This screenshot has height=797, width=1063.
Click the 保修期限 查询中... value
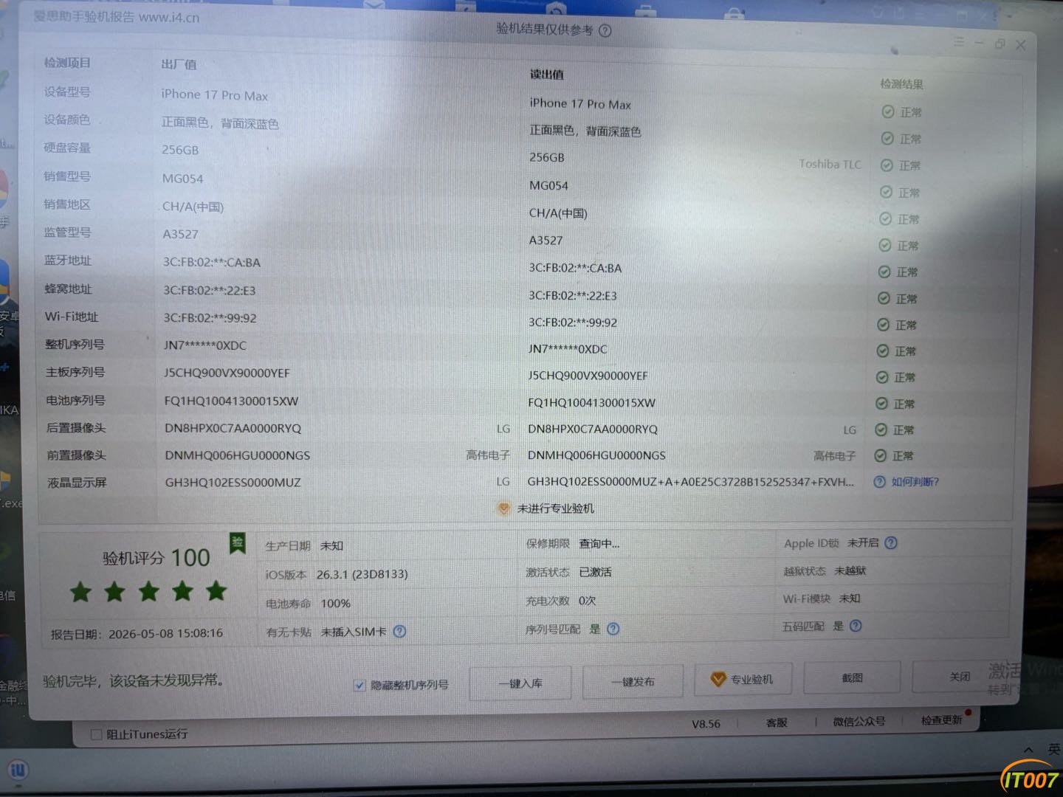click(599, 544)
